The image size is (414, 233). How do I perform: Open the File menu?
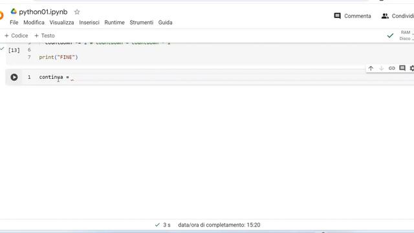[14, 23]
